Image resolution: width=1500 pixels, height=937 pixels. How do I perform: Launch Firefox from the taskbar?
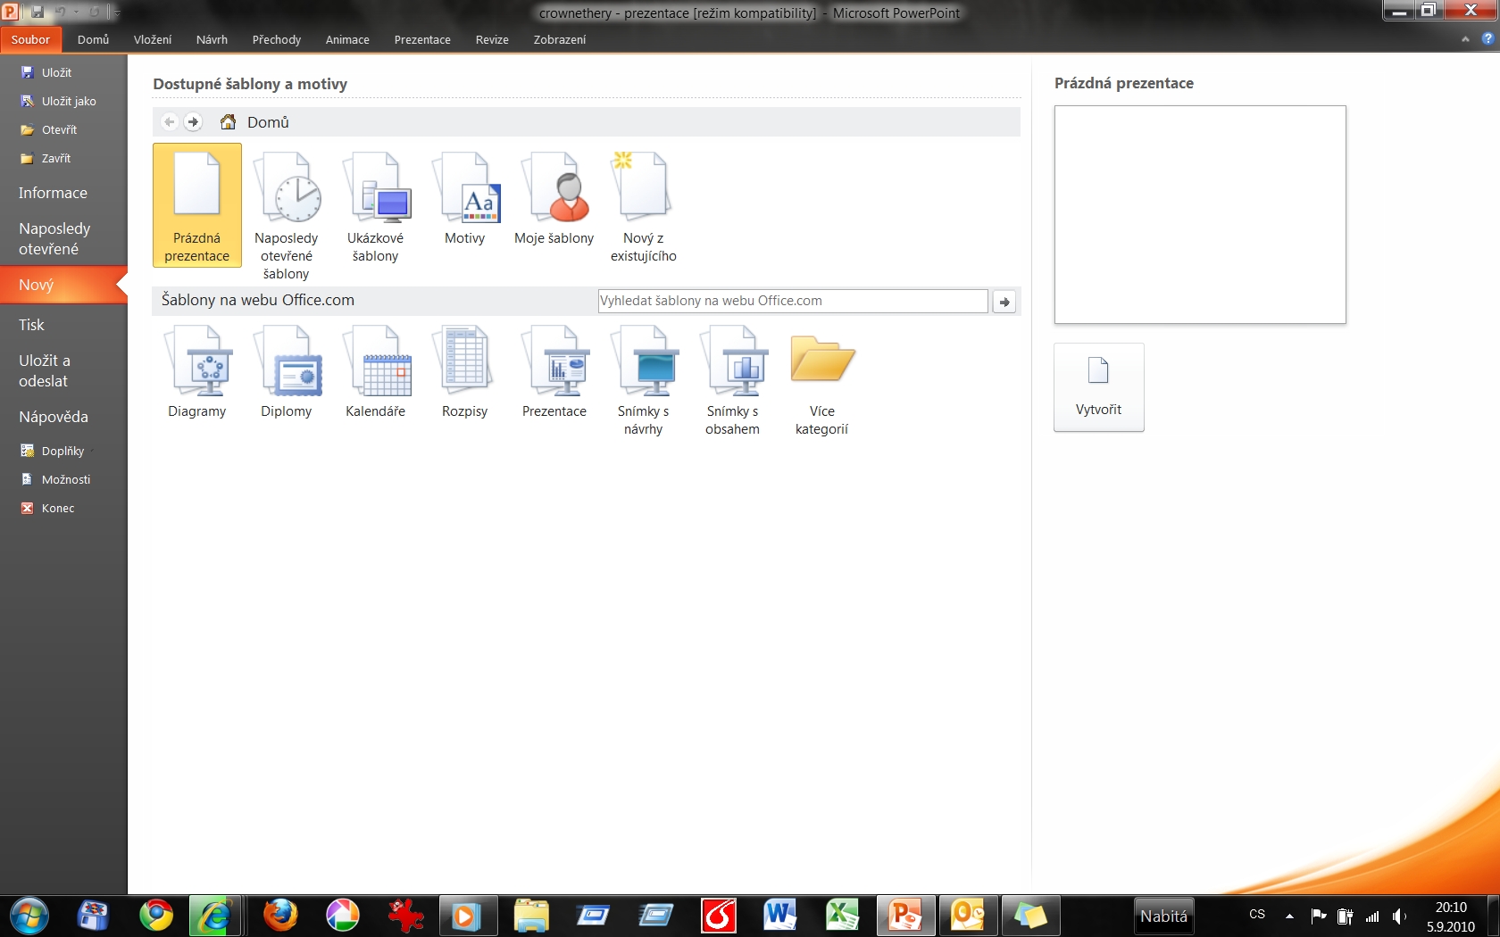[280, 916]
